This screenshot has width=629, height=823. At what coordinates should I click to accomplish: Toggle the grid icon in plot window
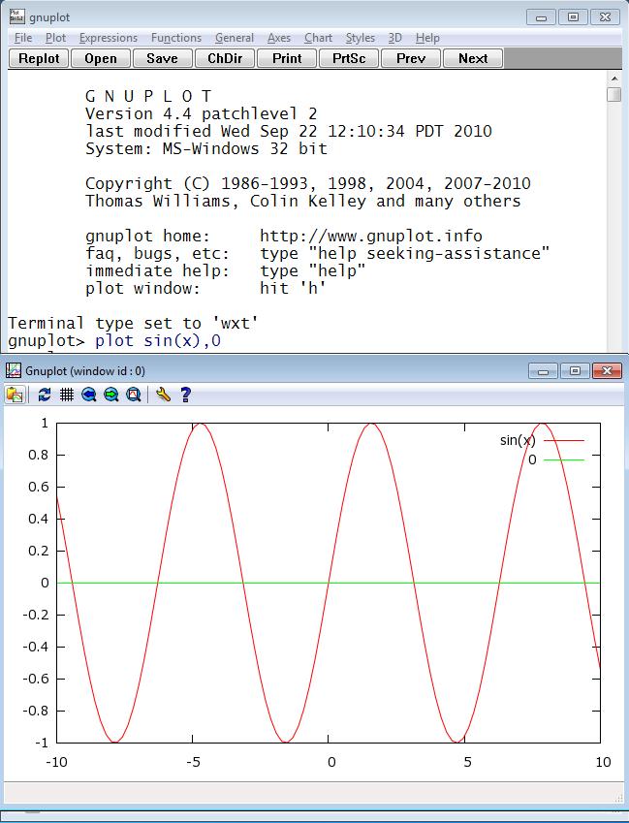(x=67, y=395)
